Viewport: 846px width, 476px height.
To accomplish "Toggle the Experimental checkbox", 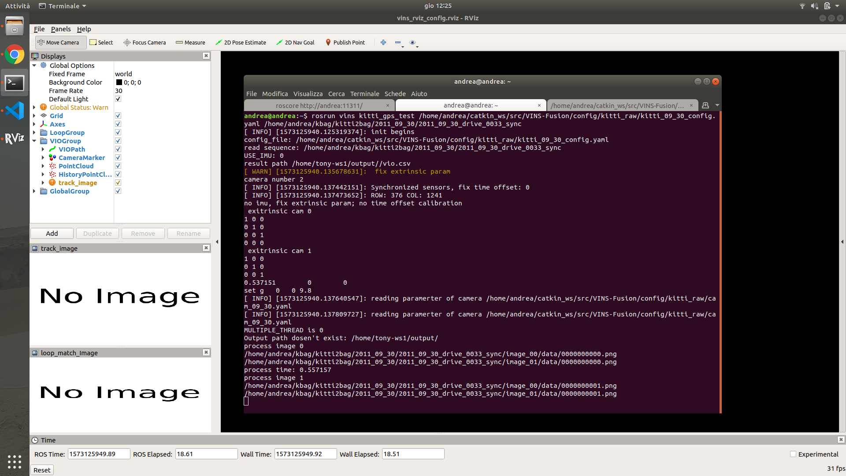I will (793, 454).
